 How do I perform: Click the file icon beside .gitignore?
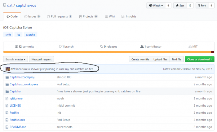pos(7,99)
